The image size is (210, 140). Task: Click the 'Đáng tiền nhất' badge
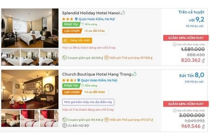[x=78, y=40]
